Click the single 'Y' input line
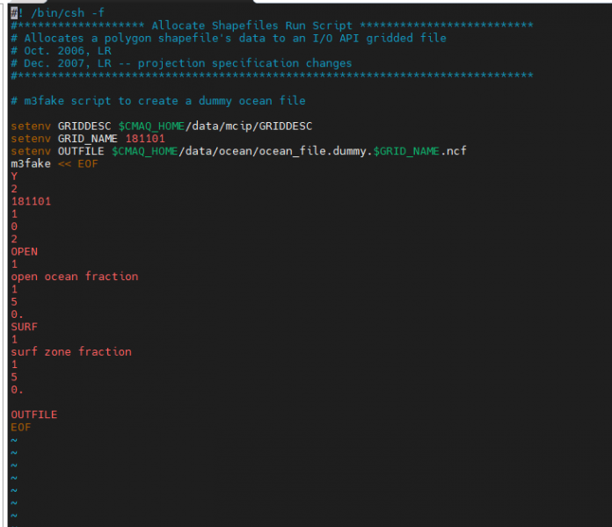612x527 pixels. [14, 177]
